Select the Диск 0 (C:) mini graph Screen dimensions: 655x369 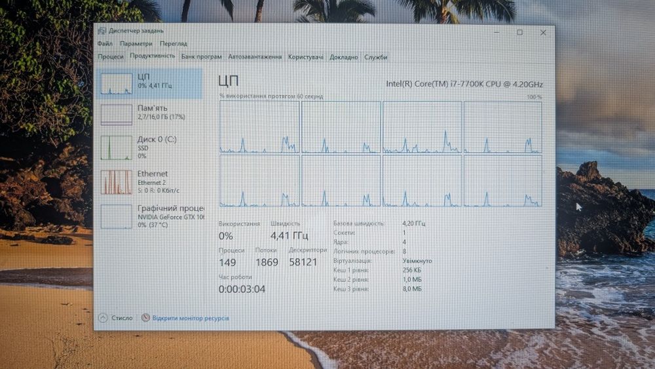pos(116,147)
